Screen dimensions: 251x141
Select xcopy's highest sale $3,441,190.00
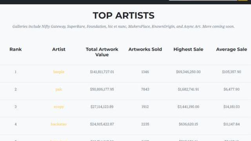(188, 107)
